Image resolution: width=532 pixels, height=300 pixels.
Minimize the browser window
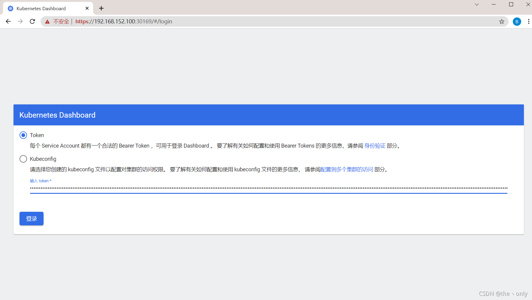click(494, 4)
